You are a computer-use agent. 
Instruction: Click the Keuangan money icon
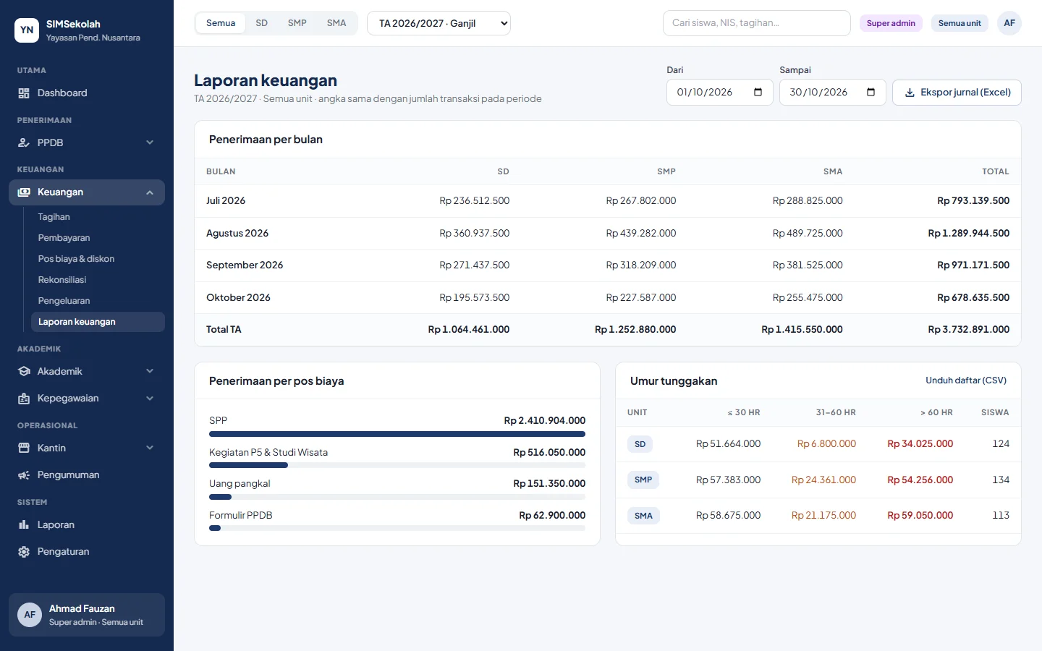click(24, 192)
